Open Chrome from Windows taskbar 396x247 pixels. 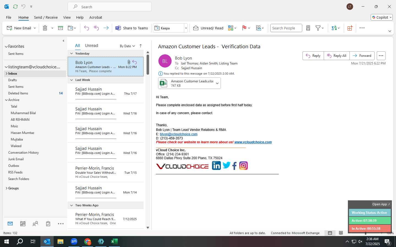click(87, 242)
